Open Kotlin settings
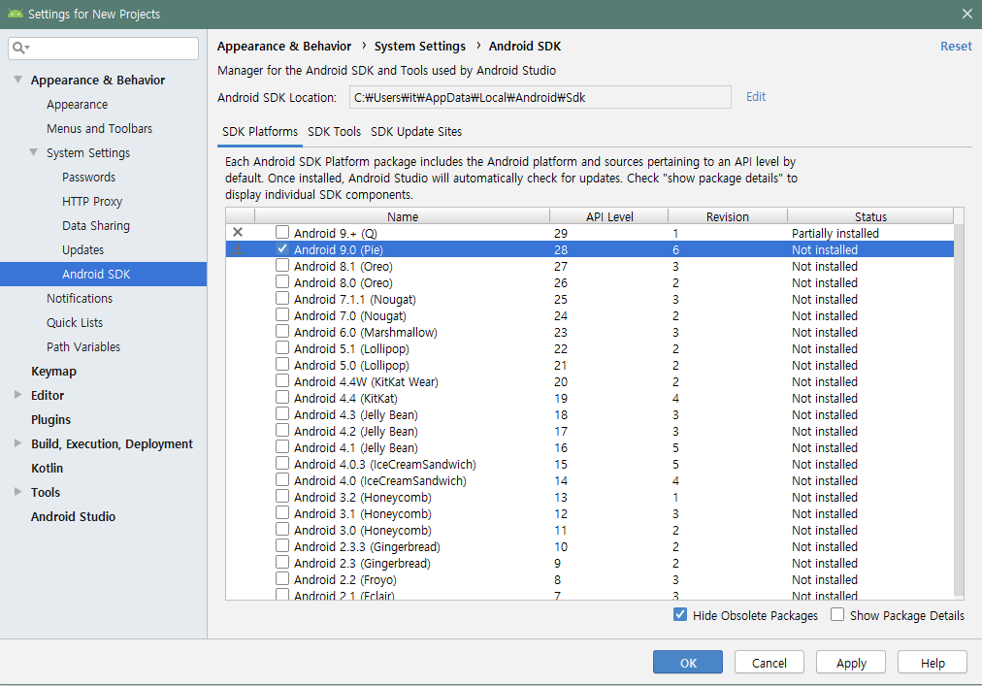This screenshot has height=686, width=982. coord(47,468)
